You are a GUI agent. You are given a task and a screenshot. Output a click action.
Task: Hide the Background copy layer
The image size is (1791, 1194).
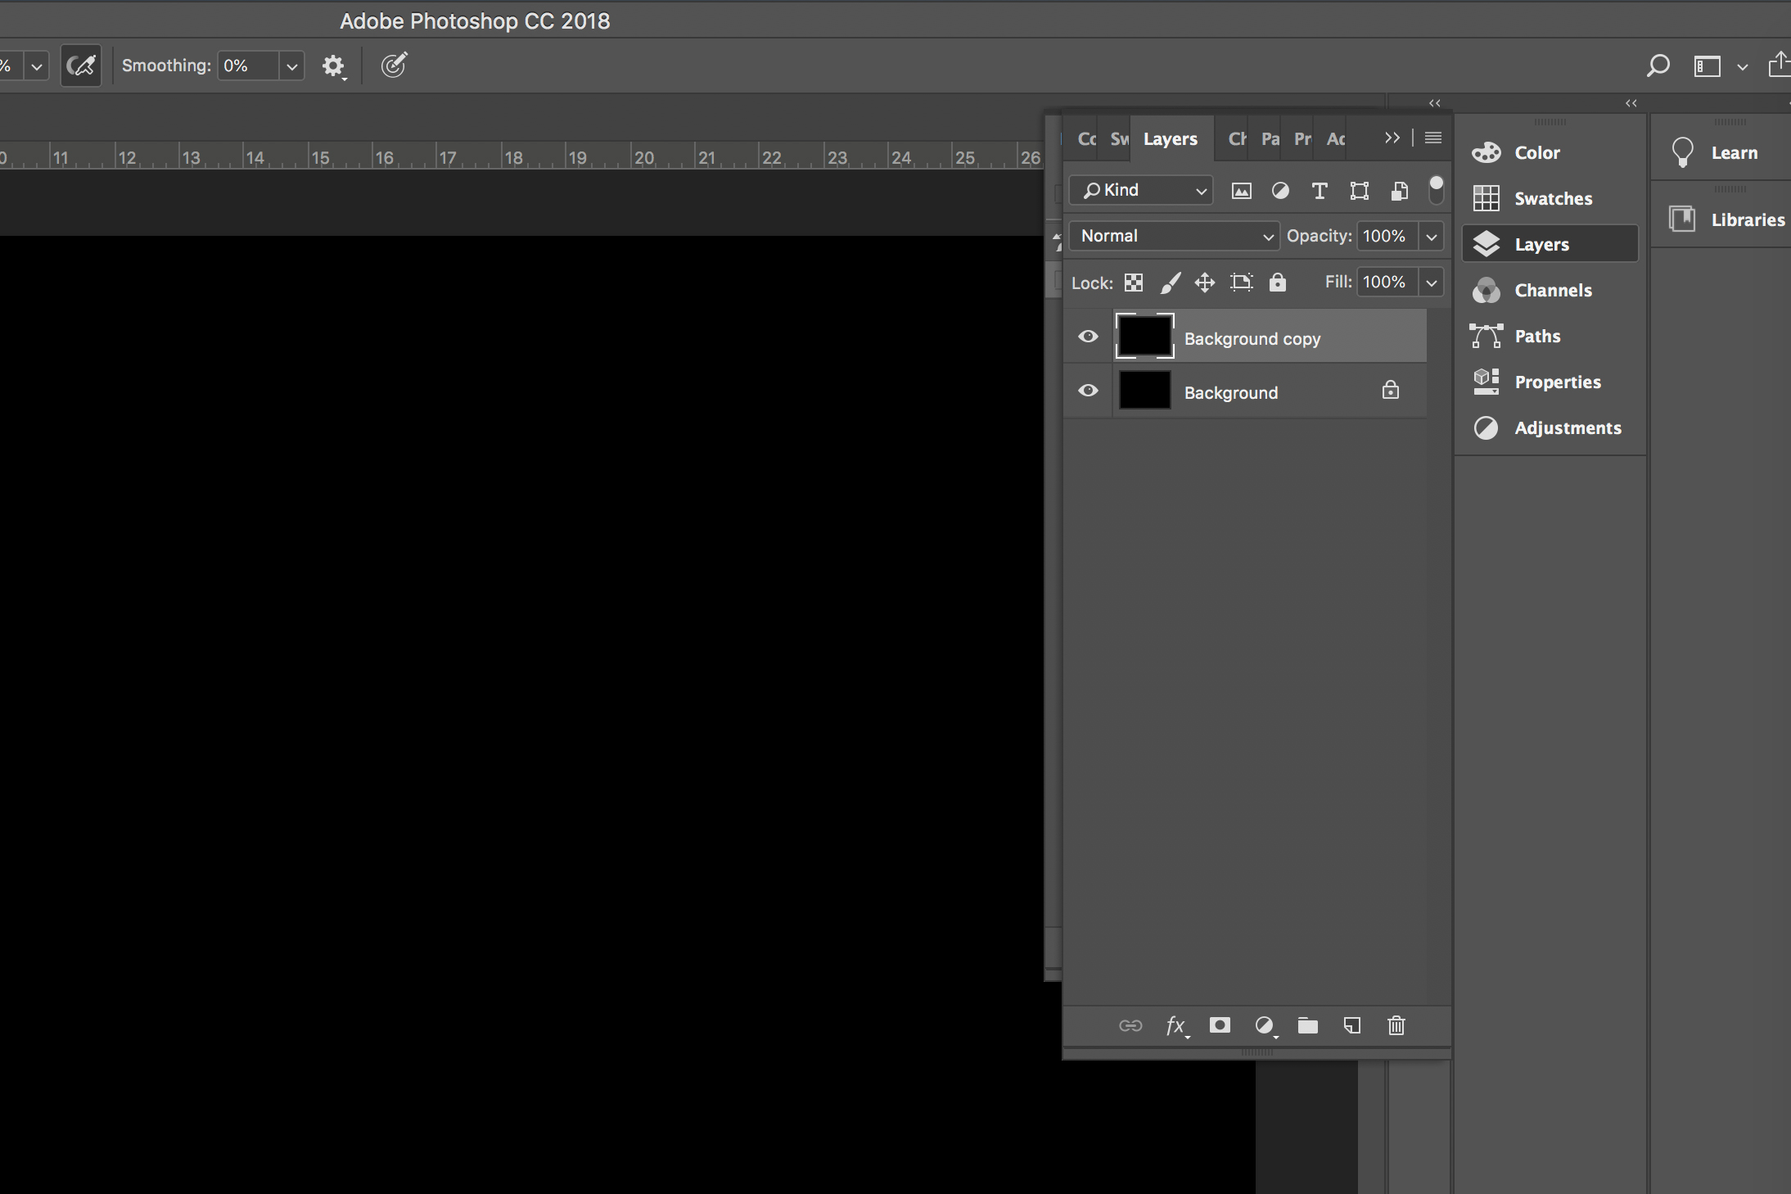point(1088,337)
